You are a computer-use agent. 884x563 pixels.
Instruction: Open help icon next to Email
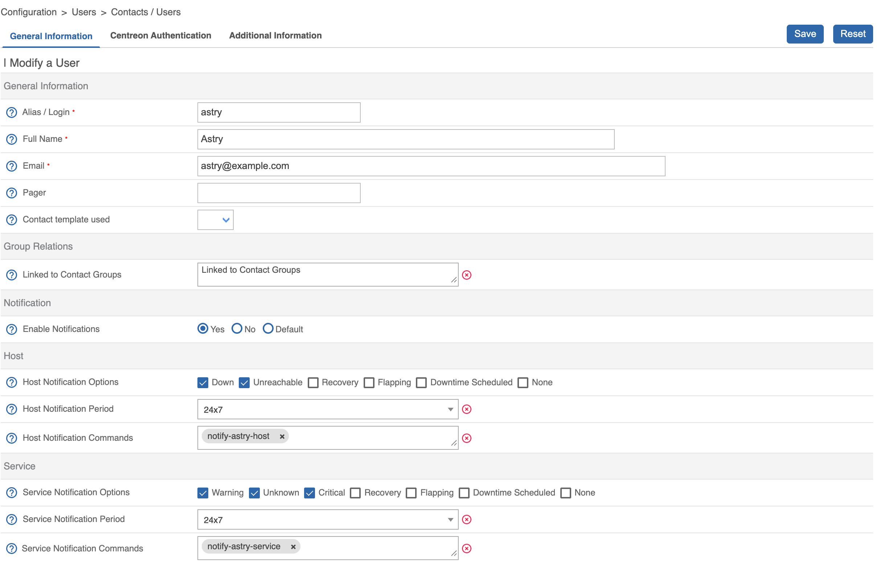[12, 166]
